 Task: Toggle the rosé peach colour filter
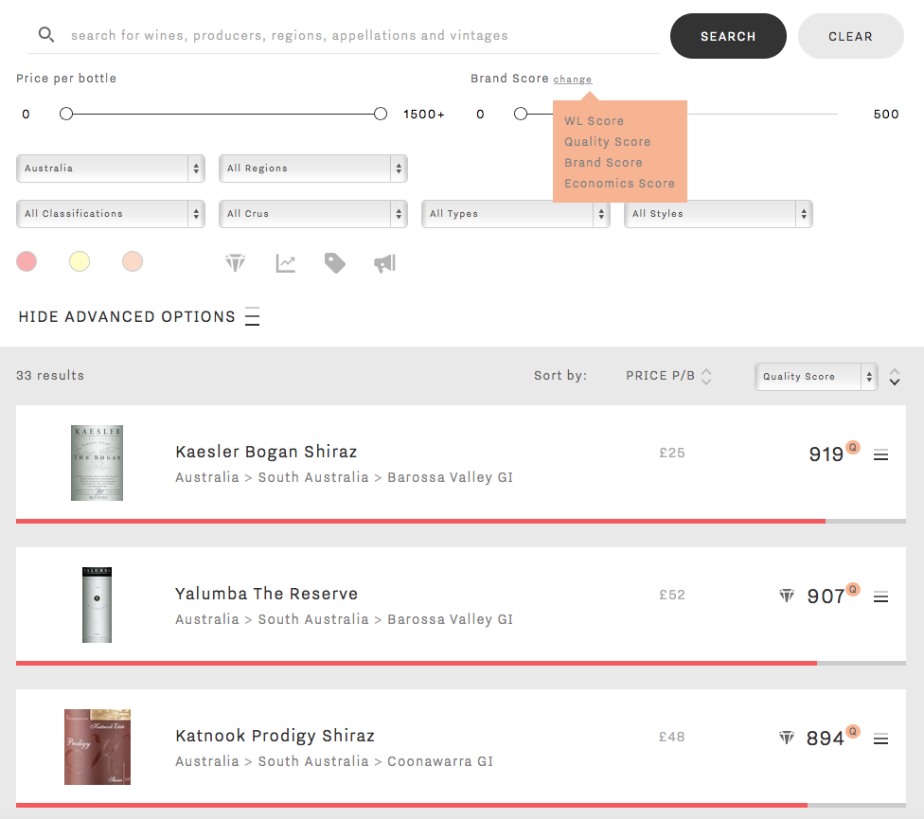[x=133, y=261]
